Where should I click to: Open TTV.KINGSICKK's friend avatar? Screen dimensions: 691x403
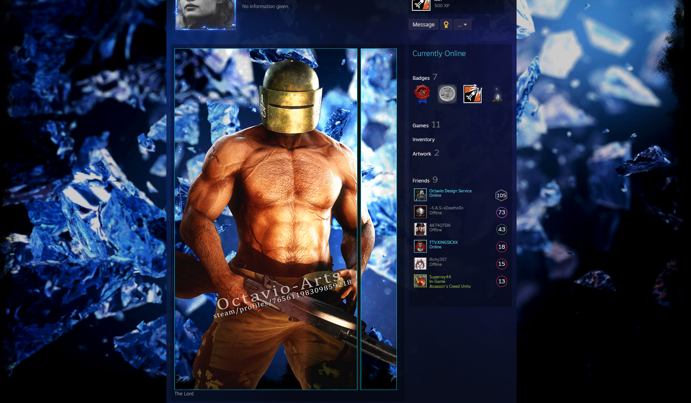click(x=420, y=247)
